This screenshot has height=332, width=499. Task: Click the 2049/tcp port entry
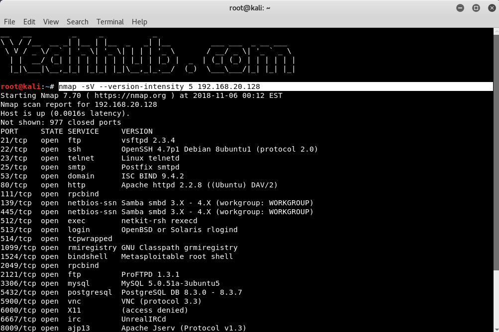[x=18, y=265]
